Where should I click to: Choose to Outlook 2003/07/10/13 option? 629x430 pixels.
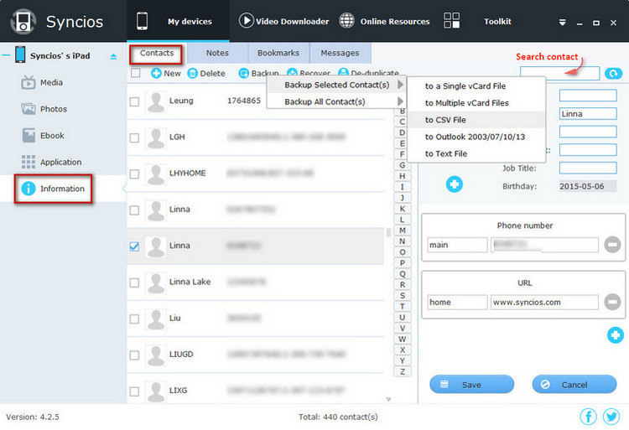pos(476,137)
